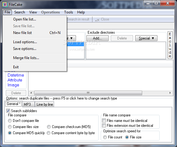This screenshot has width=177, height=147.
Task: Click the vertical Exclude side button
Action: pos(170,45)
